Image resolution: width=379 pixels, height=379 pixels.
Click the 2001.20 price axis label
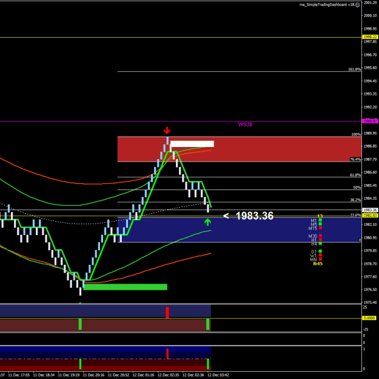(370, 2)
